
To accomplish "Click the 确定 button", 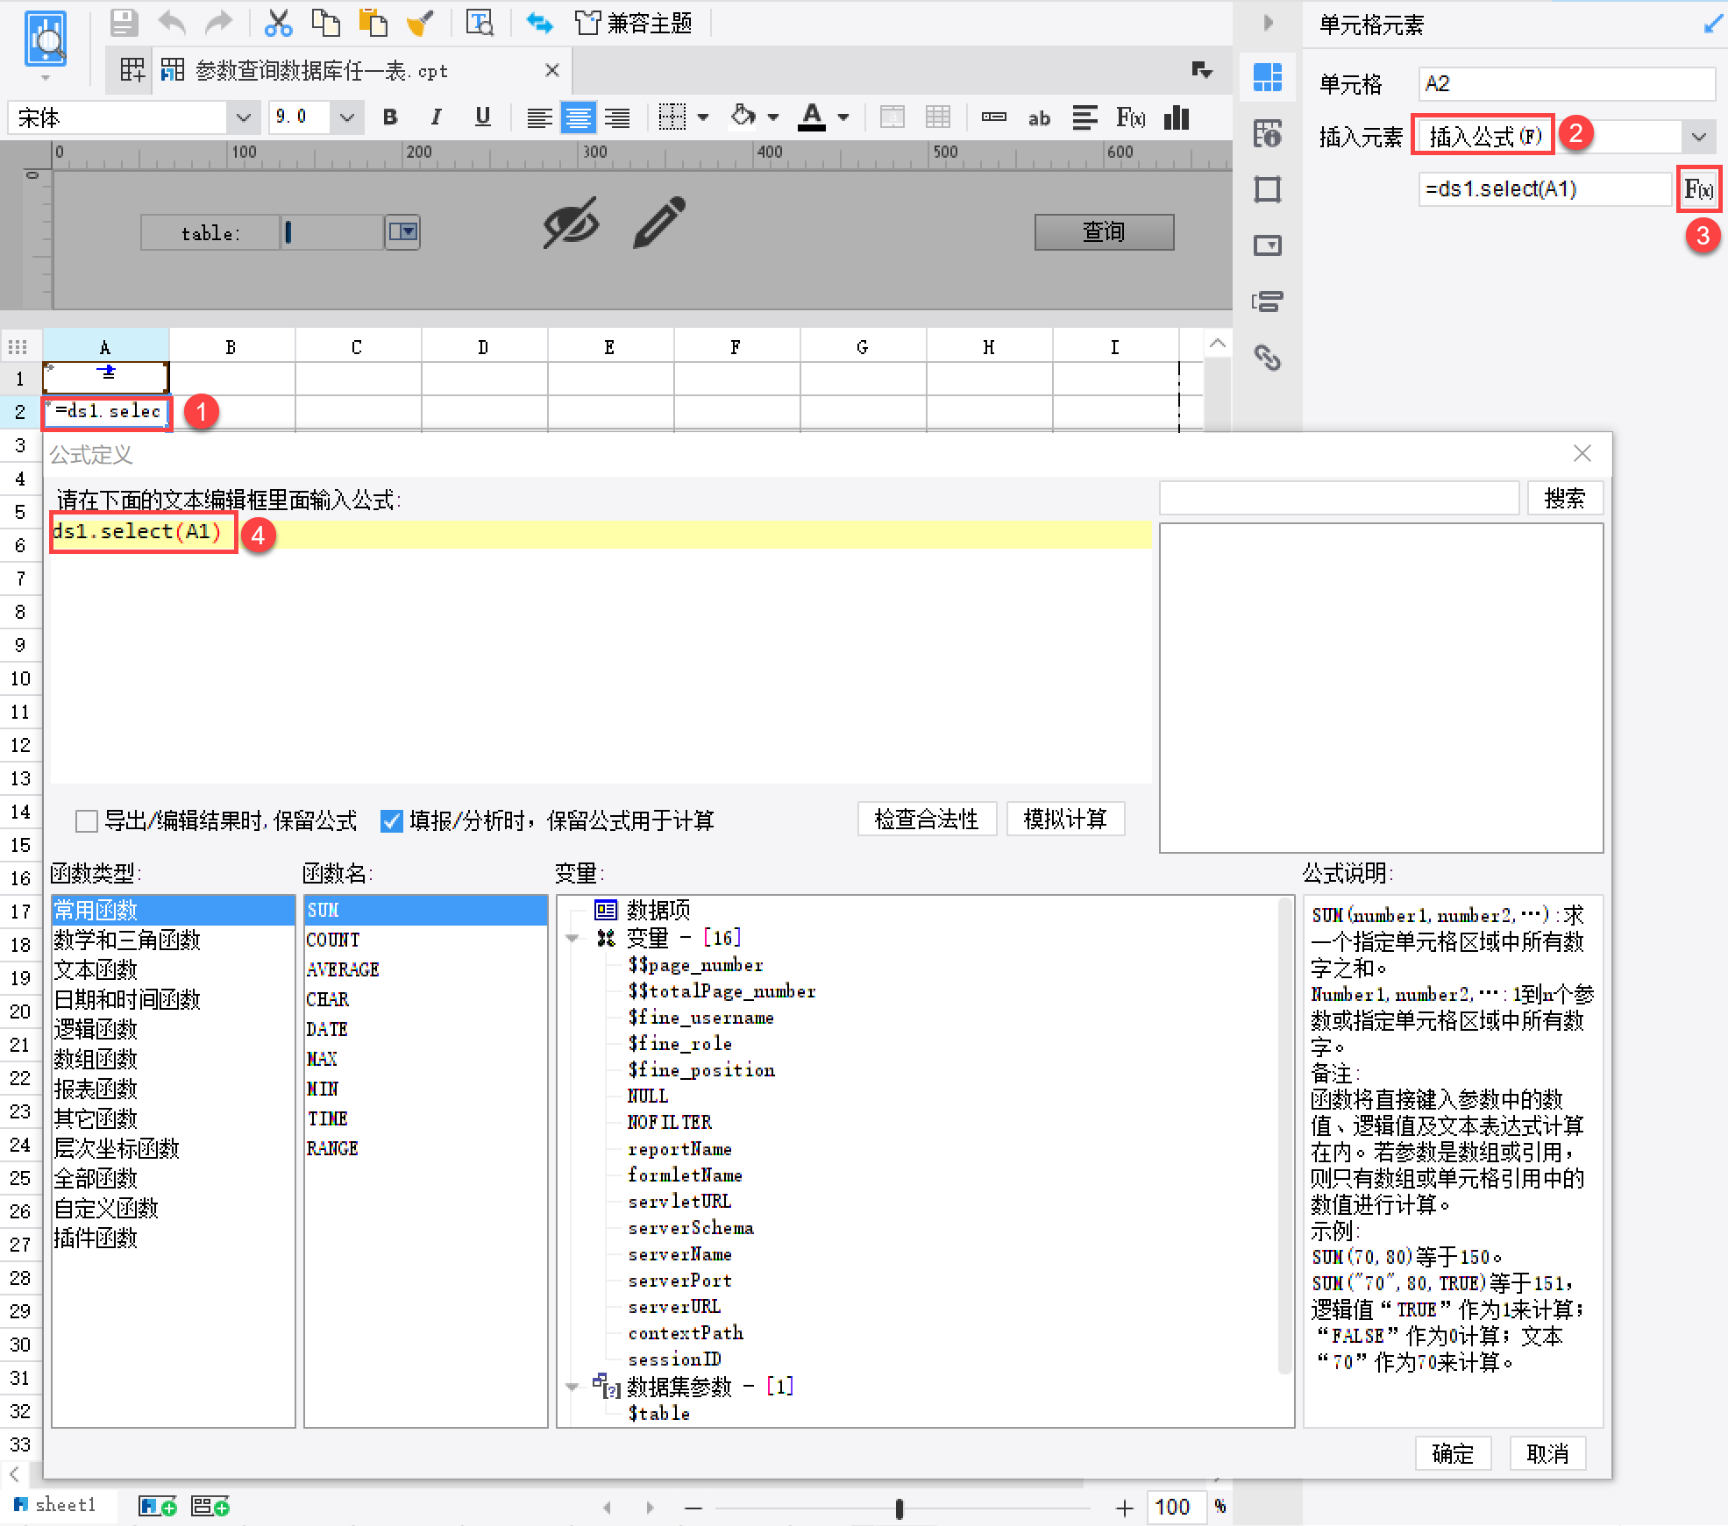I will click(x=1452, y=1454).
